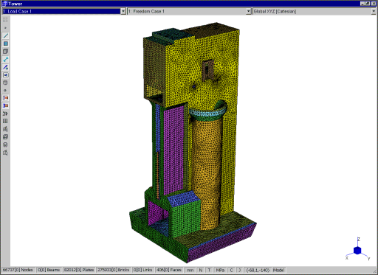Click the second red-blue attribute icon

pyautogui.click(x=5, y=105)
